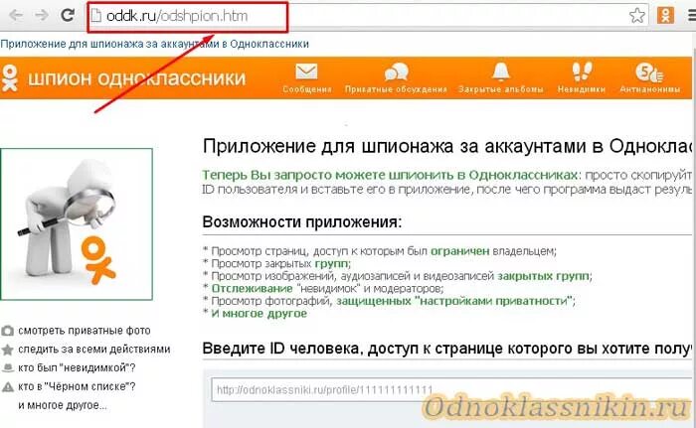696x428 pixels.
Task: Click the spy figure with magnifier image
Action: coord(77,224)
